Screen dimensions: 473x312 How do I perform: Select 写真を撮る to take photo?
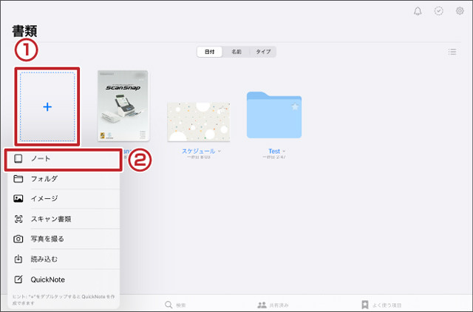point(62,239)
